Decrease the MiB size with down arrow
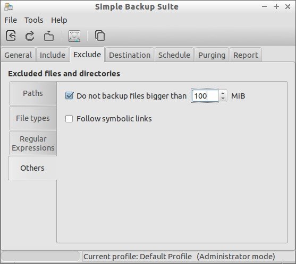 tap(223, 99)
